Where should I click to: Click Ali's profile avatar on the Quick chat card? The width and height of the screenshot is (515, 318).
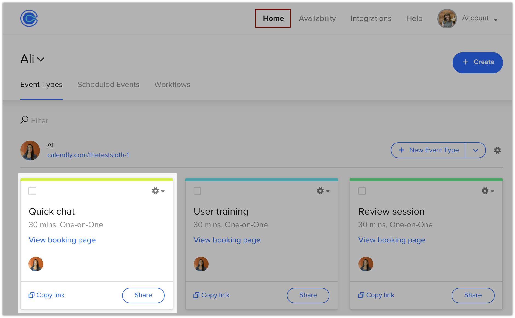pos(36,264)
